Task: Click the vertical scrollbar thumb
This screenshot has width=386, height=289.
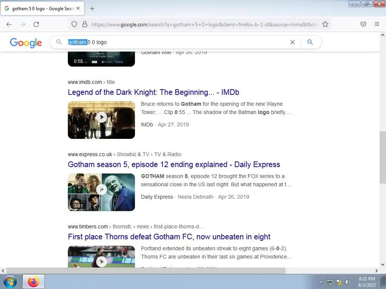Action: [383, 157]
